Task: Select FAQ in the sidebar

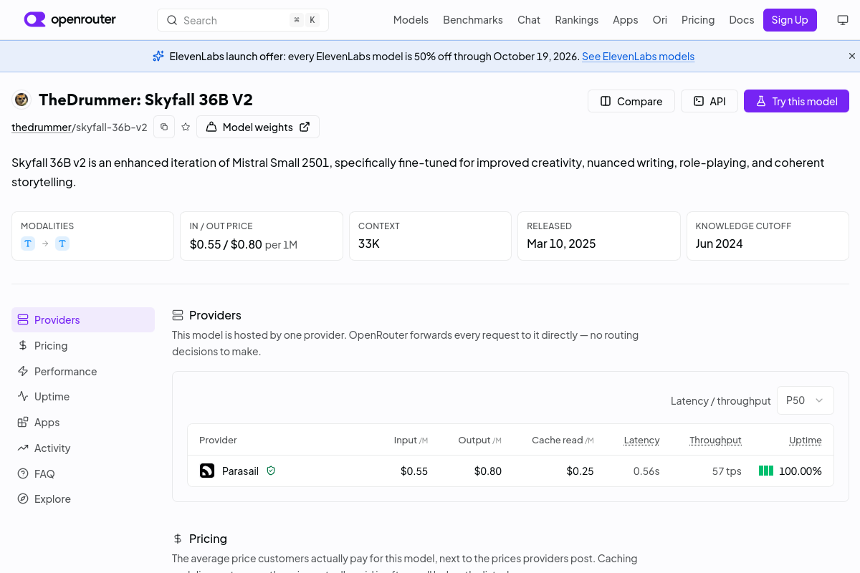Action: click(83, 473)
